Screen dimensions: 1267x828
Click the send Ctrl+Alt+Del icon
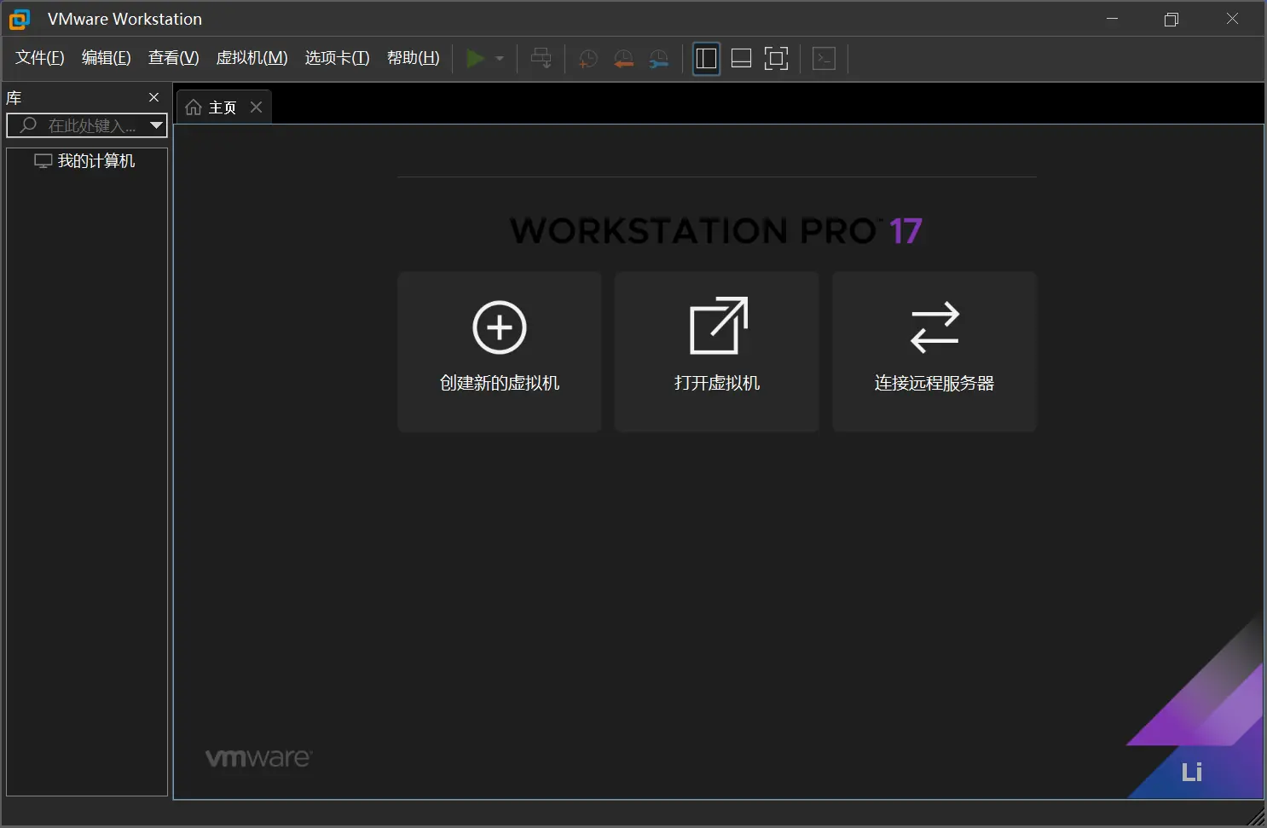[x=541, y=59]
